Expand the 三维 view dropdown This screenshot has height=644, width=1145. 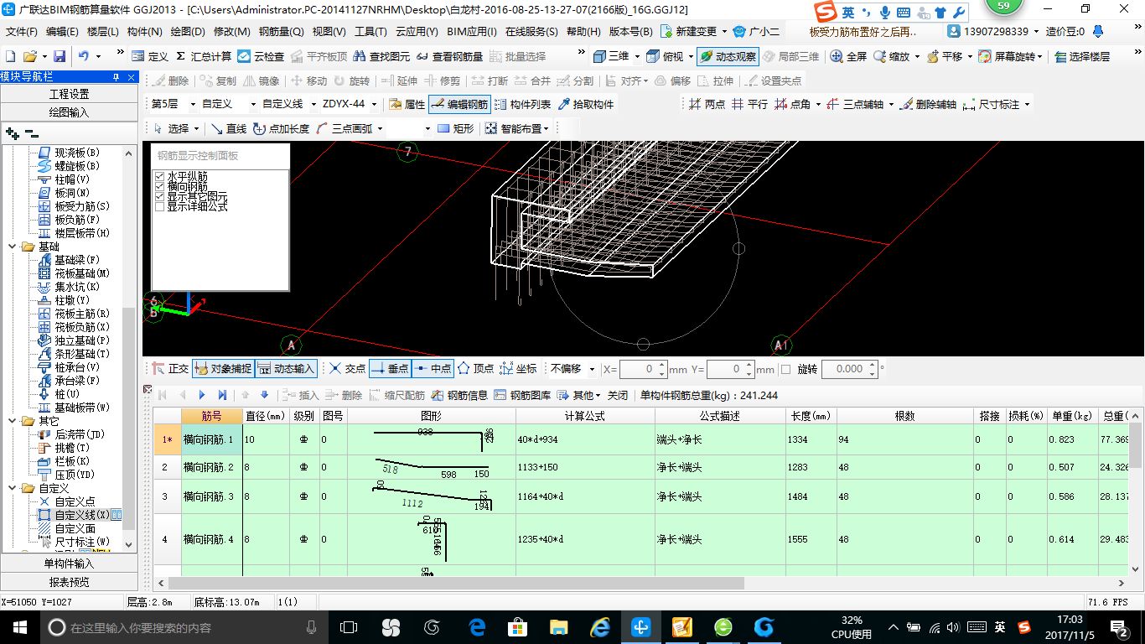(x=637, y=56)
